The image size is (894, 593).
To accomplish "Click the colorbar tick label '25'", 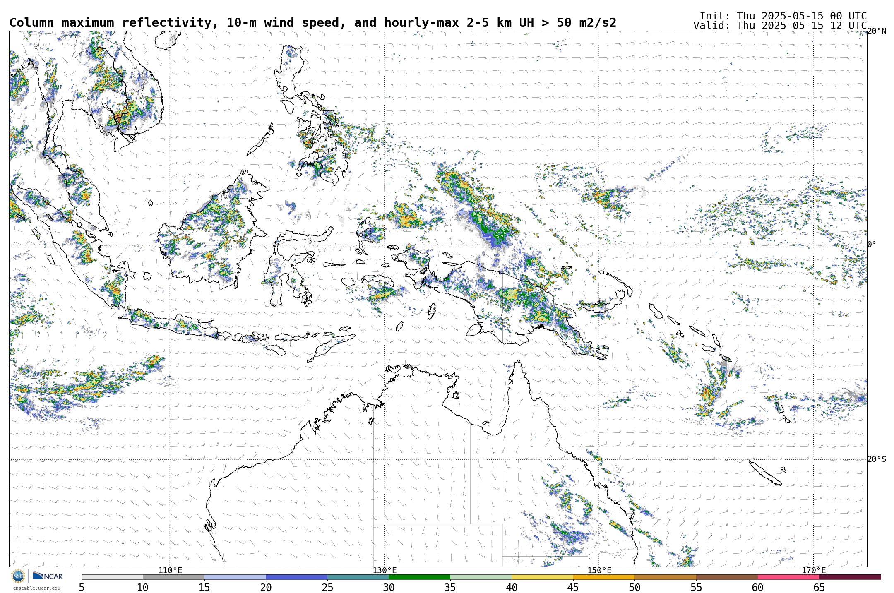I will (327, 588).
